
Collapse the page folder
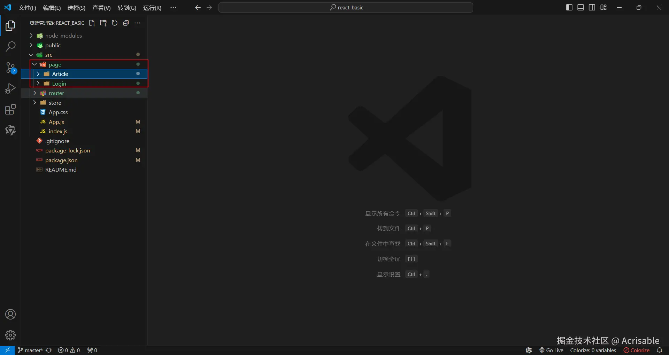tap(34, 64)
